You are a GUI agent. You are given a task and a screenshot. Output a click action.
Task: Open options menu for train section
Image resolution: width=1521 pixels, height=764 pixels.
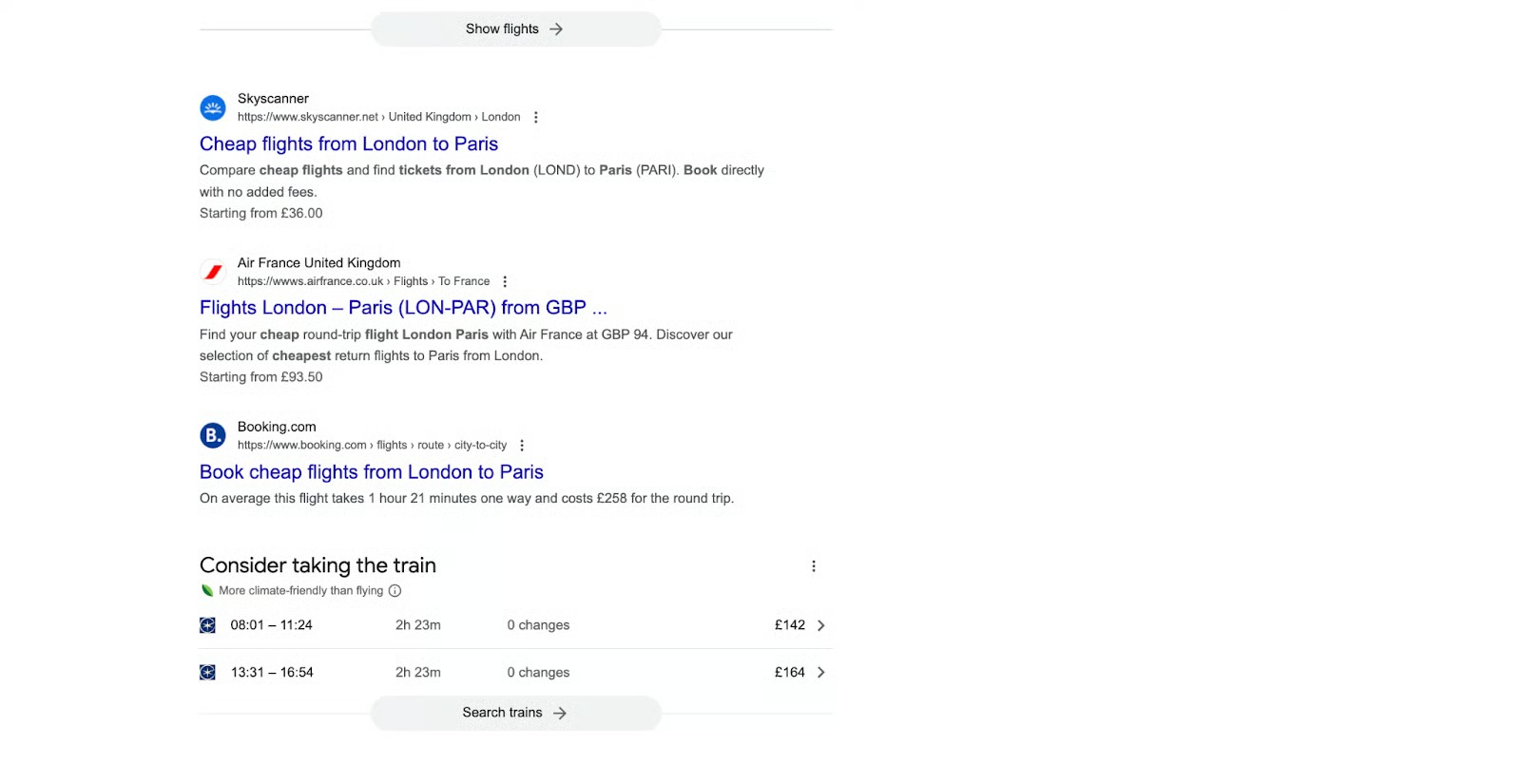[814, 566]
